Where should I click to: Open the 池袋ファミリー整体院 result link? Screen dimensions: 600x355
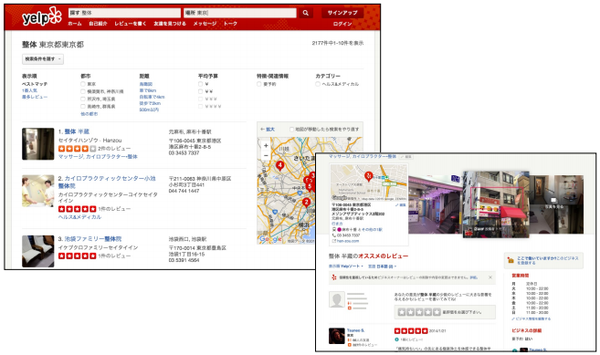[93, 239]
